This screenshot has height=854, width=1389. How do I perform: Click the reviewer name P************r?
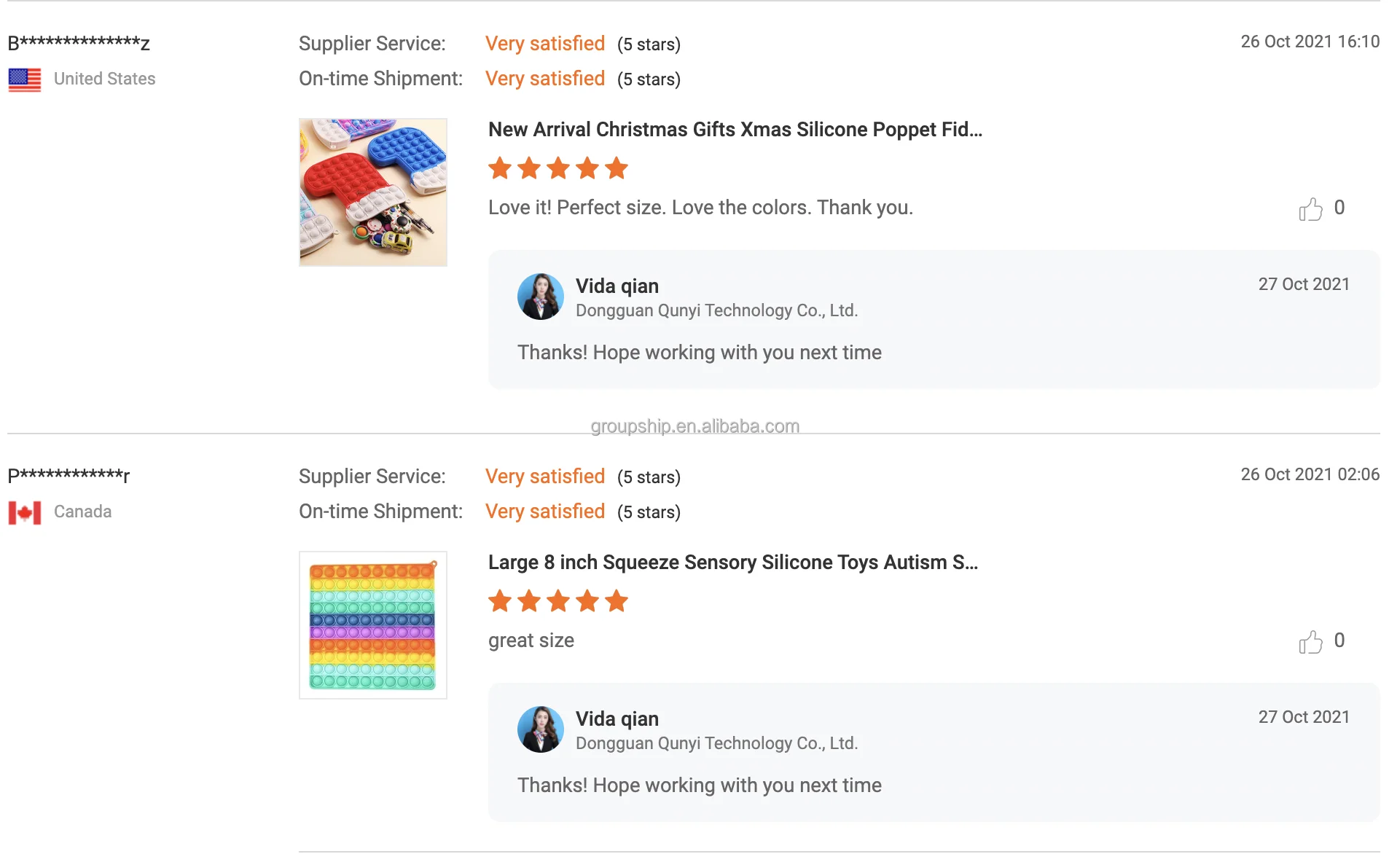click(x=69, y=476)
